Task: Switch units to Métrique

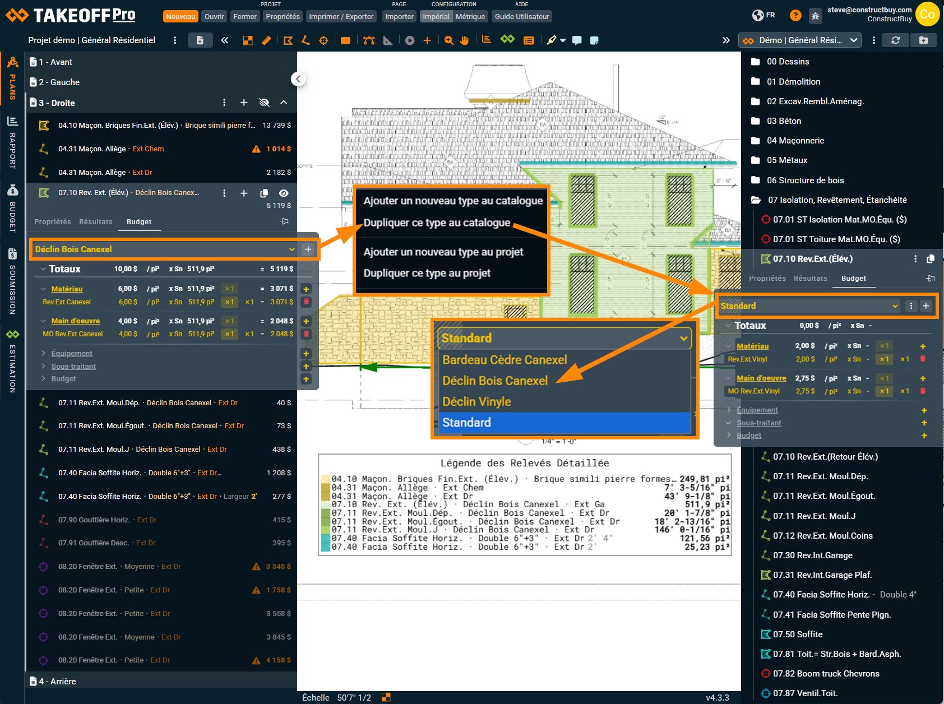Action: 470,17
